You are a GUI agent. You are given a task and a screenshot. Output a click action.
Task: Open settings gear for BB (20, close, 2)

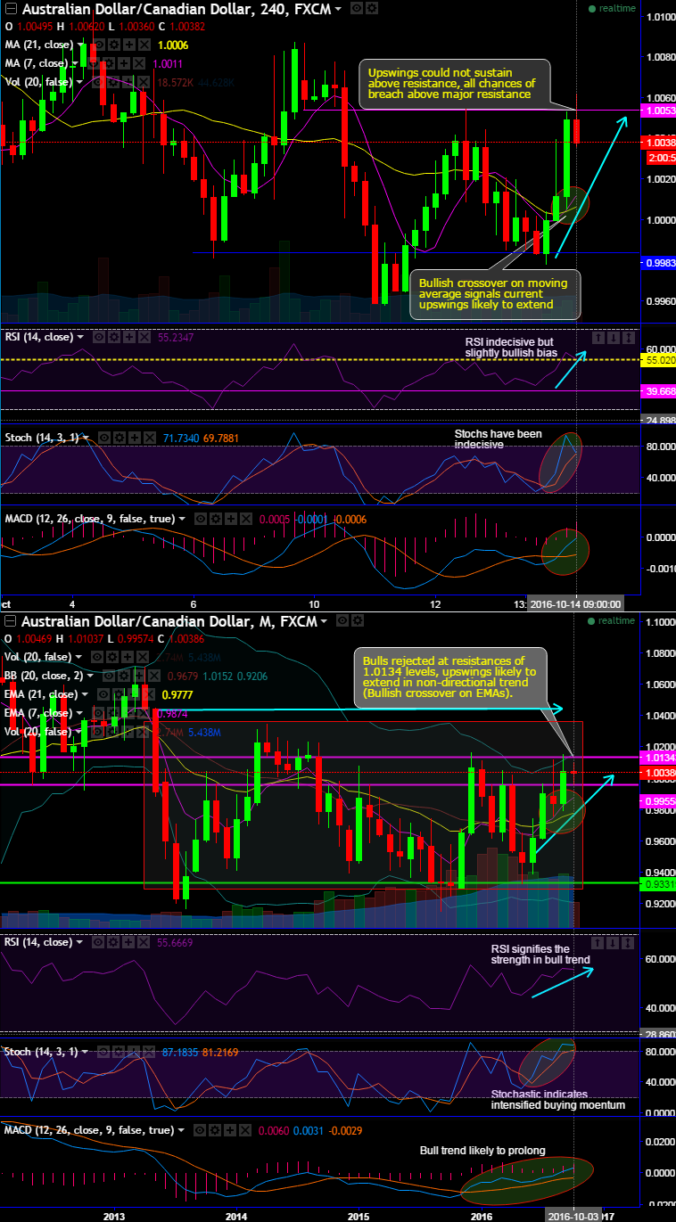[123, 676]
